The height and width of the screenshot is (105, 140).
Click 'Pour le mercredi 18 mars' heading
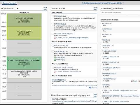click(x=62, y=42)
